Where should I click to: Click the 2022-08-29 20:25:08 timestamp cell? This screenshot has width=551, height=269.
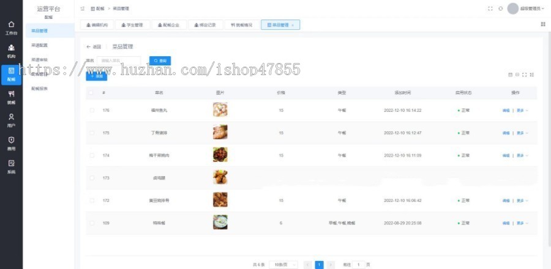(x=402, y=223)
